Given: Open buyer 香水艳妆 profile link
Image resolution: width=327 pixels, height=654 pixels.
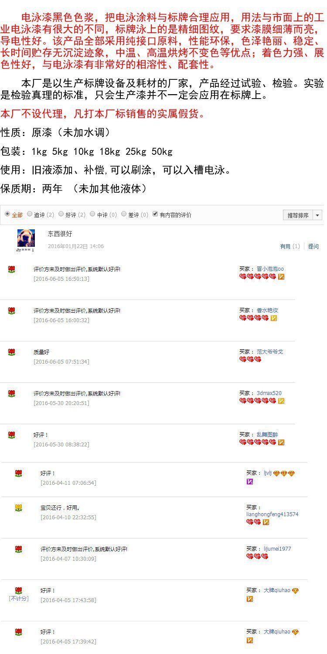Looking at the screenshot, I should click(x=267, y=310).
